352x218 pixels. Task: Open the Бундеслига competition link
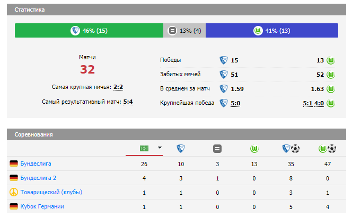36,163
